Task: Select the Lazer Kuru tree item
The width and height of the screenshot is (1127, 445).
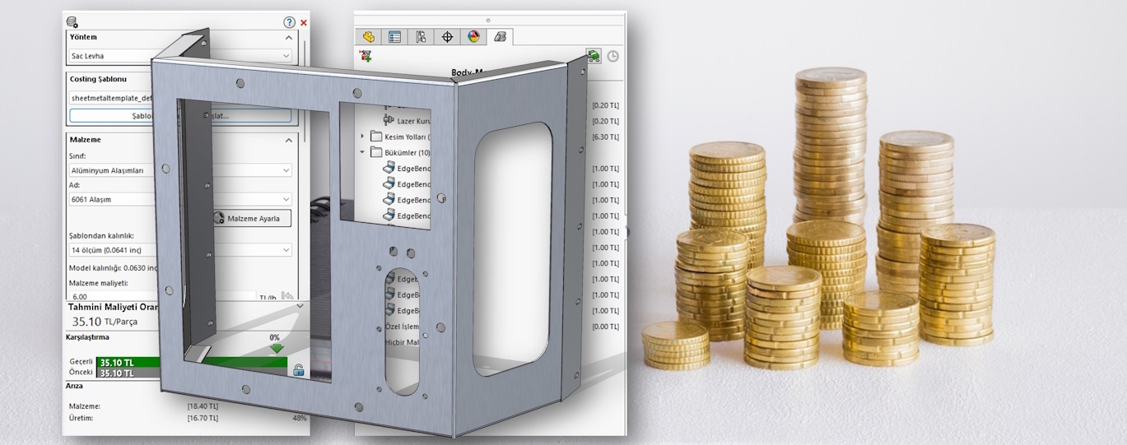Action: [407, 121]
